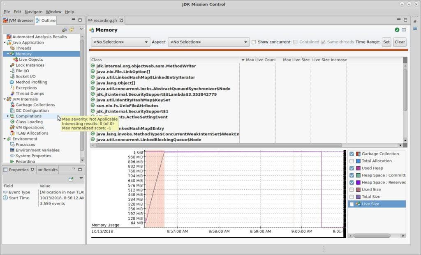Enable the Live Size checkbox
This screenshot has width=421, height=255.
[x=352, y=204]
